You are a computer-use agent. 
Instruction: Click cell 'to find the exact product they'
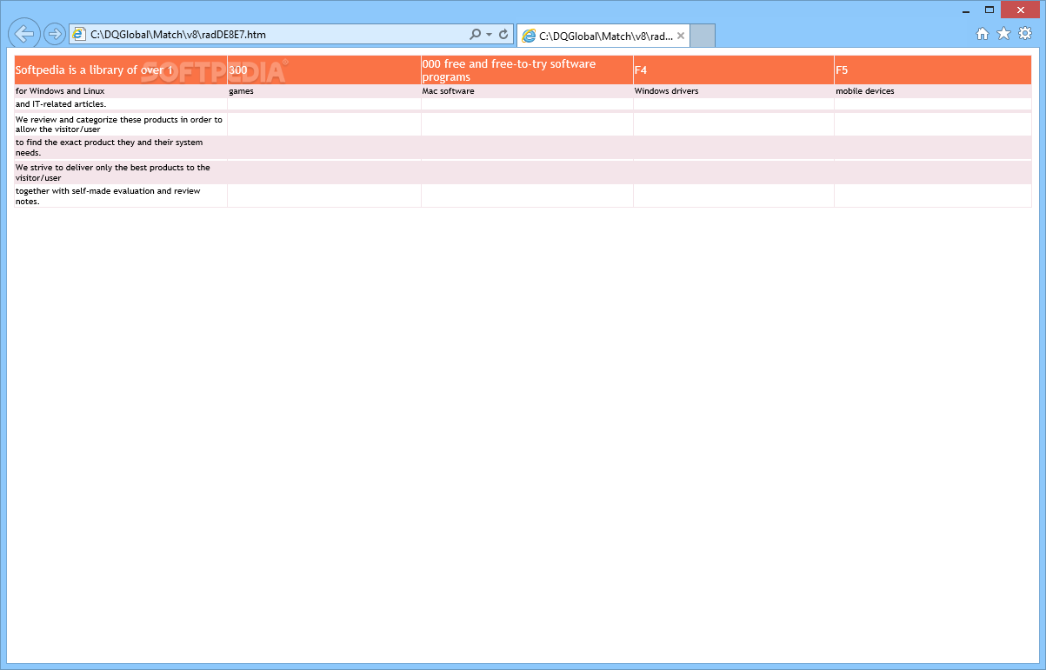(x=121, y=147)
